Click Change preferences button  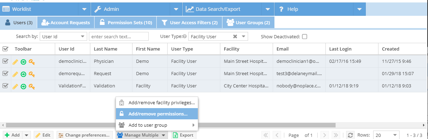[84, 135]
